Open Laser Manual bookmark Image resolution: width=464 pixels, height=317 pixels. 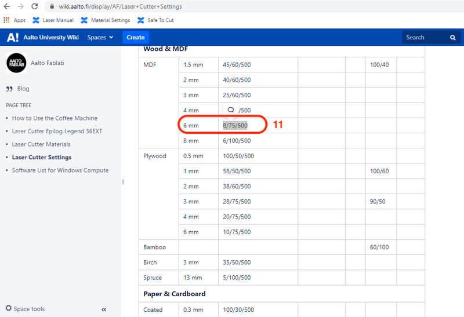53,20
